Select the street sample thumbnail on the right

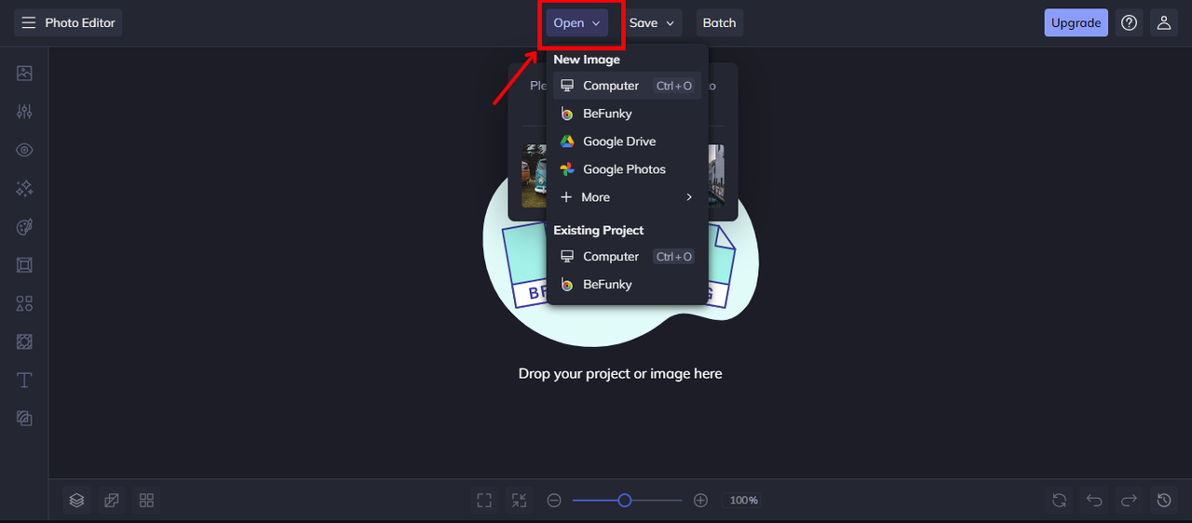[716, 175]
